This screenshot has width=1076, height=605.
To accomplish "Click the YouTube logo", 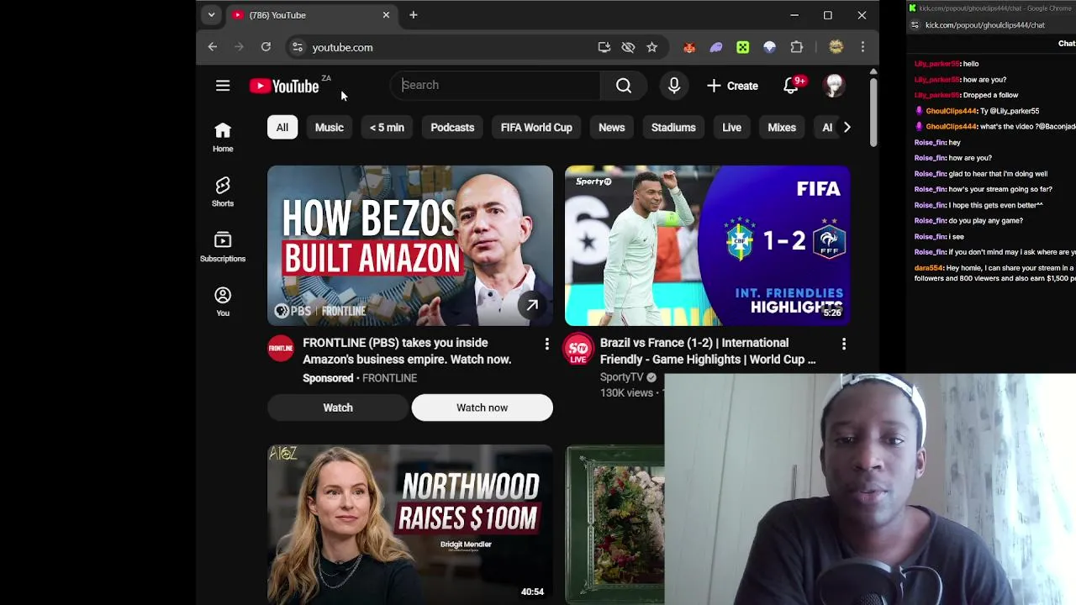I will tap(284, 86).
